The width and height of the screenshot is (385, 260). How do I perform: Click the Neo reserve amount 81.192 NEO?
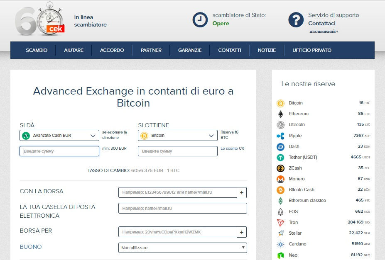point(360,255)
